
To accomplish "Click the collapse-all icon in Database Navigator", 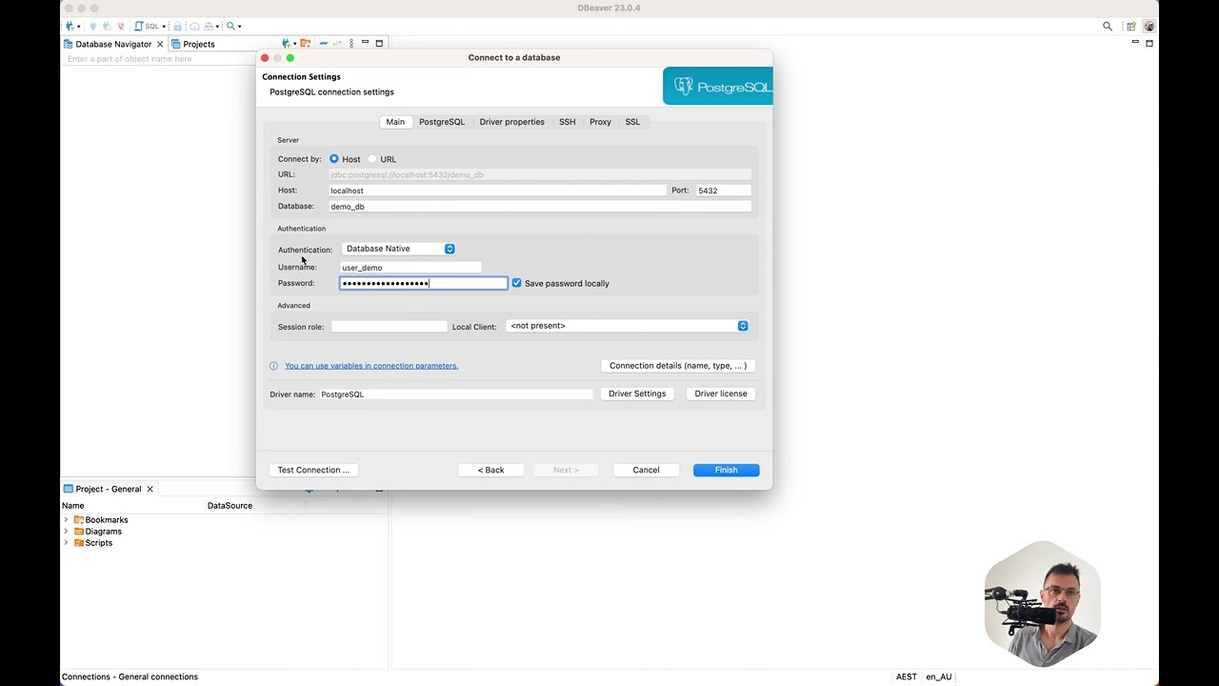I will tap(324, 44).
